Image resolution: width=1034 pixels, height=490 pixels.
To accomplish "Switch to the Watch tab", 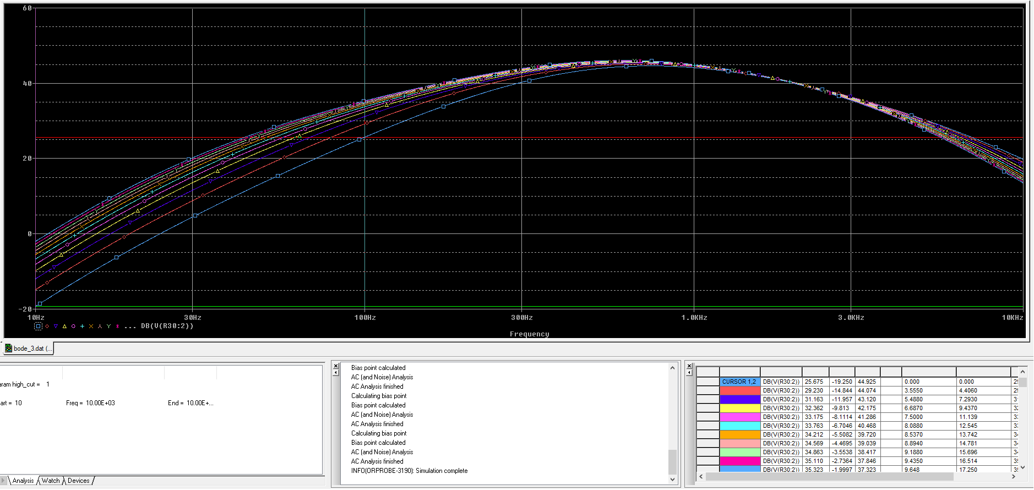I will pos(51,481).
